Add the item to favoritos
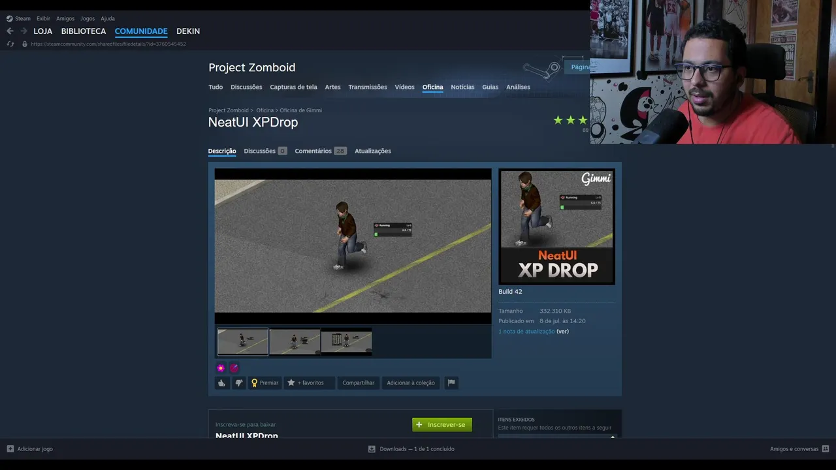The width and height of the screenshot is (836, 470). click(x=309, y=383)
